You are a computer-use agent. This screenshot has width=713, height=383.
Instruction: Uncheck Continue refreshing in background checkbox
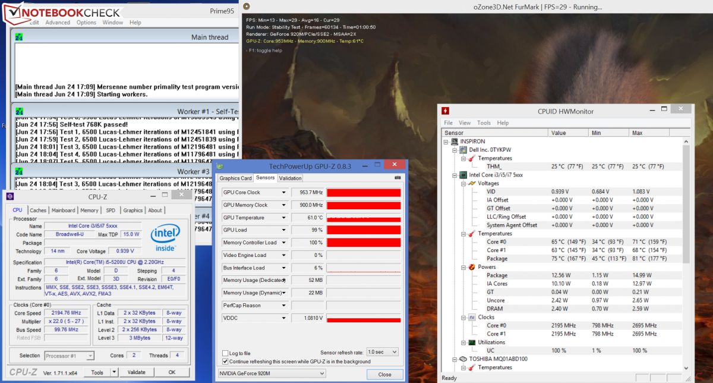tap(225, 361)
